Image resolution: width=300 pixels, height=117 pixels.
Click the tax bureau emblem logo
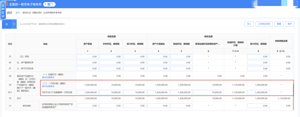coord(5,4)
